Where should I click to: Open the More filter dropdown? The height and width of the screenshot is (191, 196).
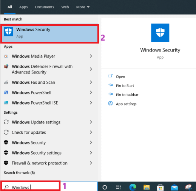(83, 7)
